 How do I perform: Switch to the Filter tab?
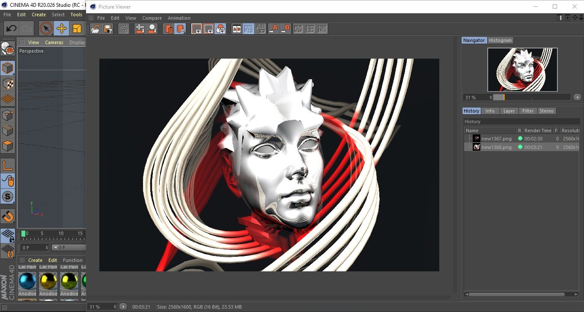528,111
